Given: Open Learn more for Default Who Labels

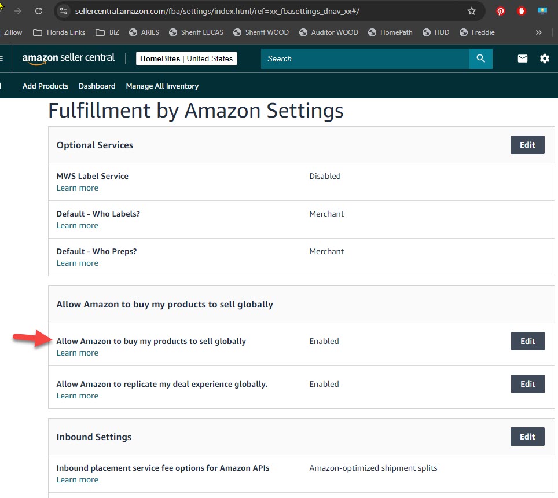Looking at the screenshot, I should [x=77, y=226].
